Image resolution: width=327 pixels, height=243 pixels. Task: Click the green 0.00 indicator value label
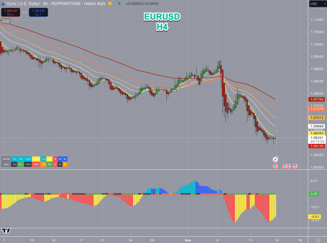pos(313,194)
